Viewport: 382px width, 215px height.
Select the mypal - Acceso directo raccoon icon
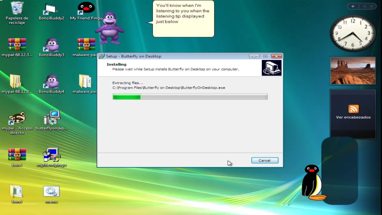[17, 118]
